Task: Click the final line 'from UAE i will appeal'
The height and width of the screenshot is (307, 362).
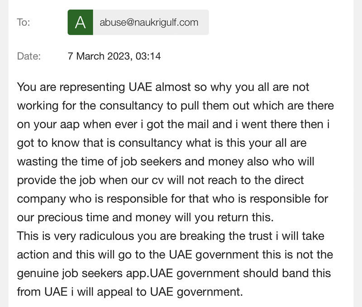Action: click(130, 292)
